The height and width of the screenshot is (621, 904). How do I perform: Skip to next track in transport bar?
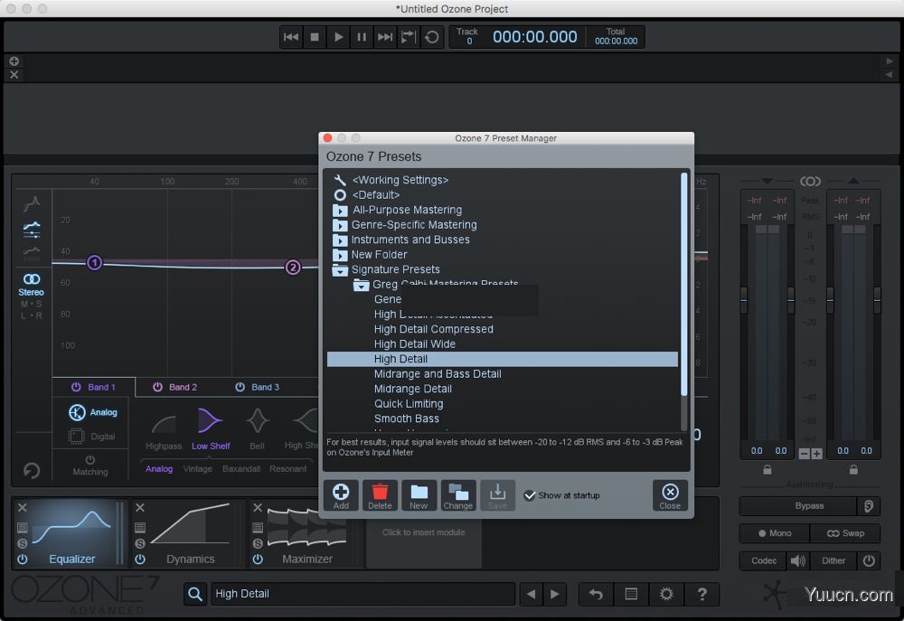385,37
